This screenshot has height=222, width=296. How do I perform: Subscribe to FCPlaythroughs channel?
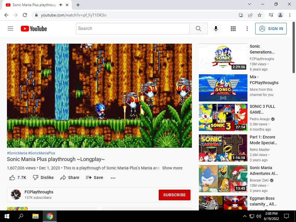pos(174,195)
